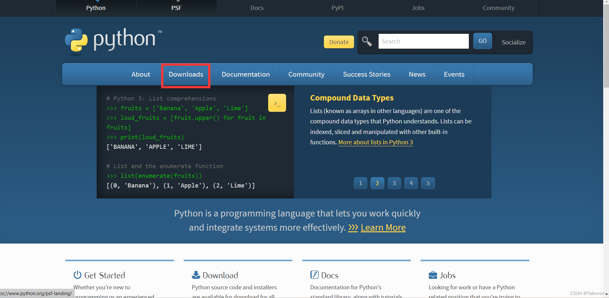Viewport: 609px width, 298px height.
Task: Click the comment # Python 3: List comprehensions
Action: 161,99
